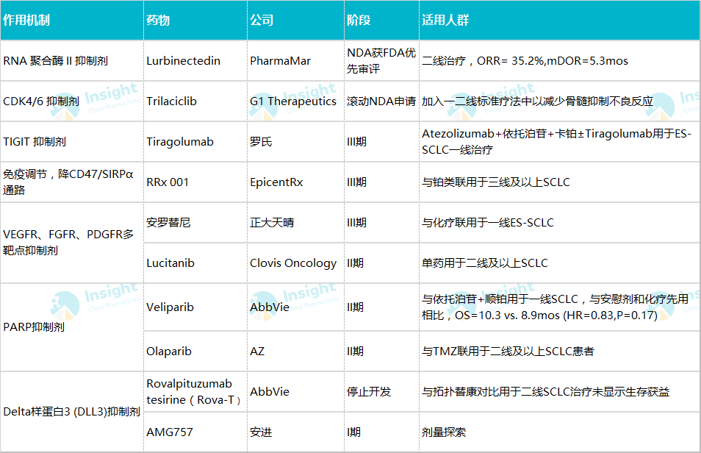Click the NDA获FDA优先审评 stage cell
The width and height of the screenshot is (701, 453).
[382, 61]
